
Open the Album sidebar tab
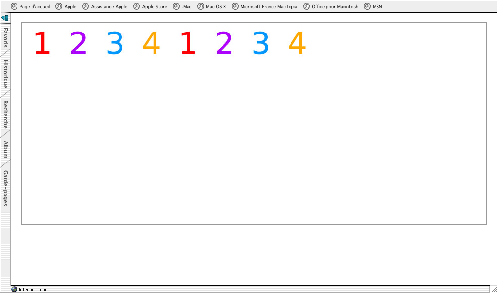tap(5, 149)
